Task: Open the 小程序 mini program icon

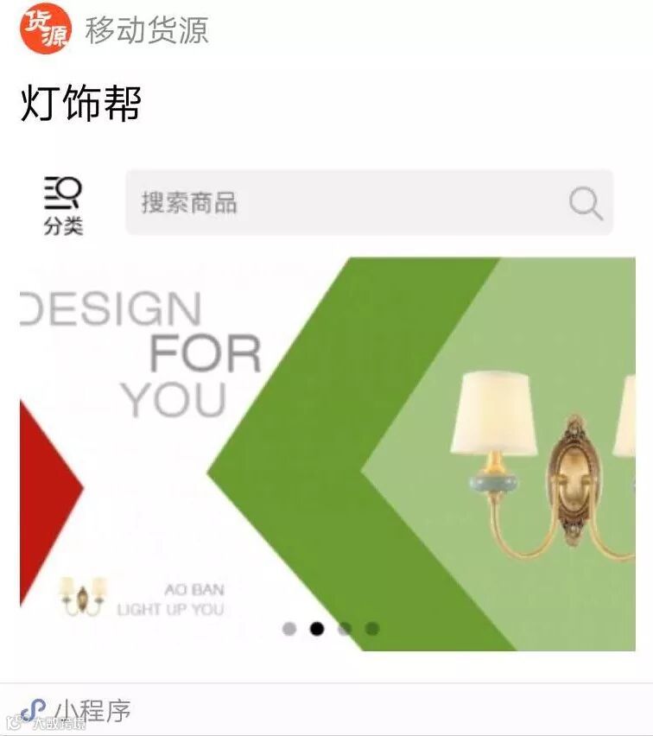Action: tap(33, 711)
